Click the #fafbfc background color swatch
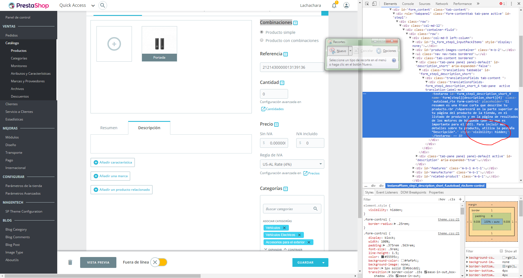Viewport: 523px width, 278px height. tap(403, 261)
